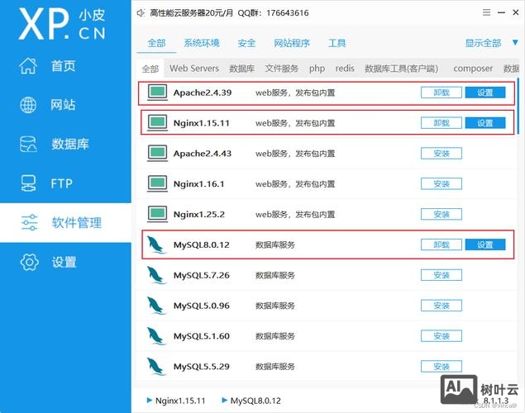
Task: Select the 显示全部 filter label
Action: 483,43
